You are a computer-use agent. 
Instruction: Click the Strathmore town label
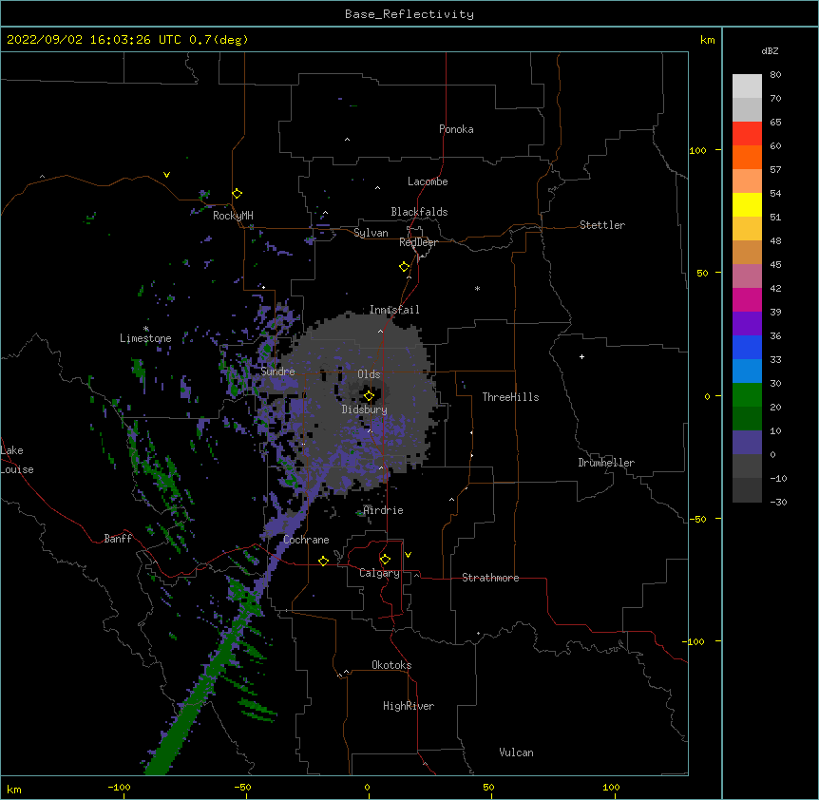point(490,578)
